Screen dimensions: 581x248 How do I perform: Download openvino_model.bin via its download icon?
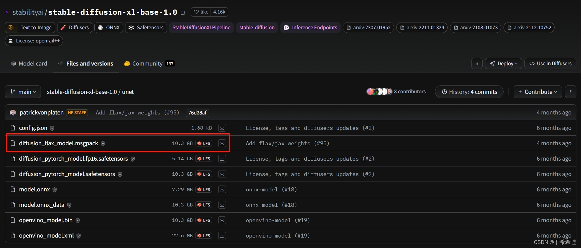point(222,220)
